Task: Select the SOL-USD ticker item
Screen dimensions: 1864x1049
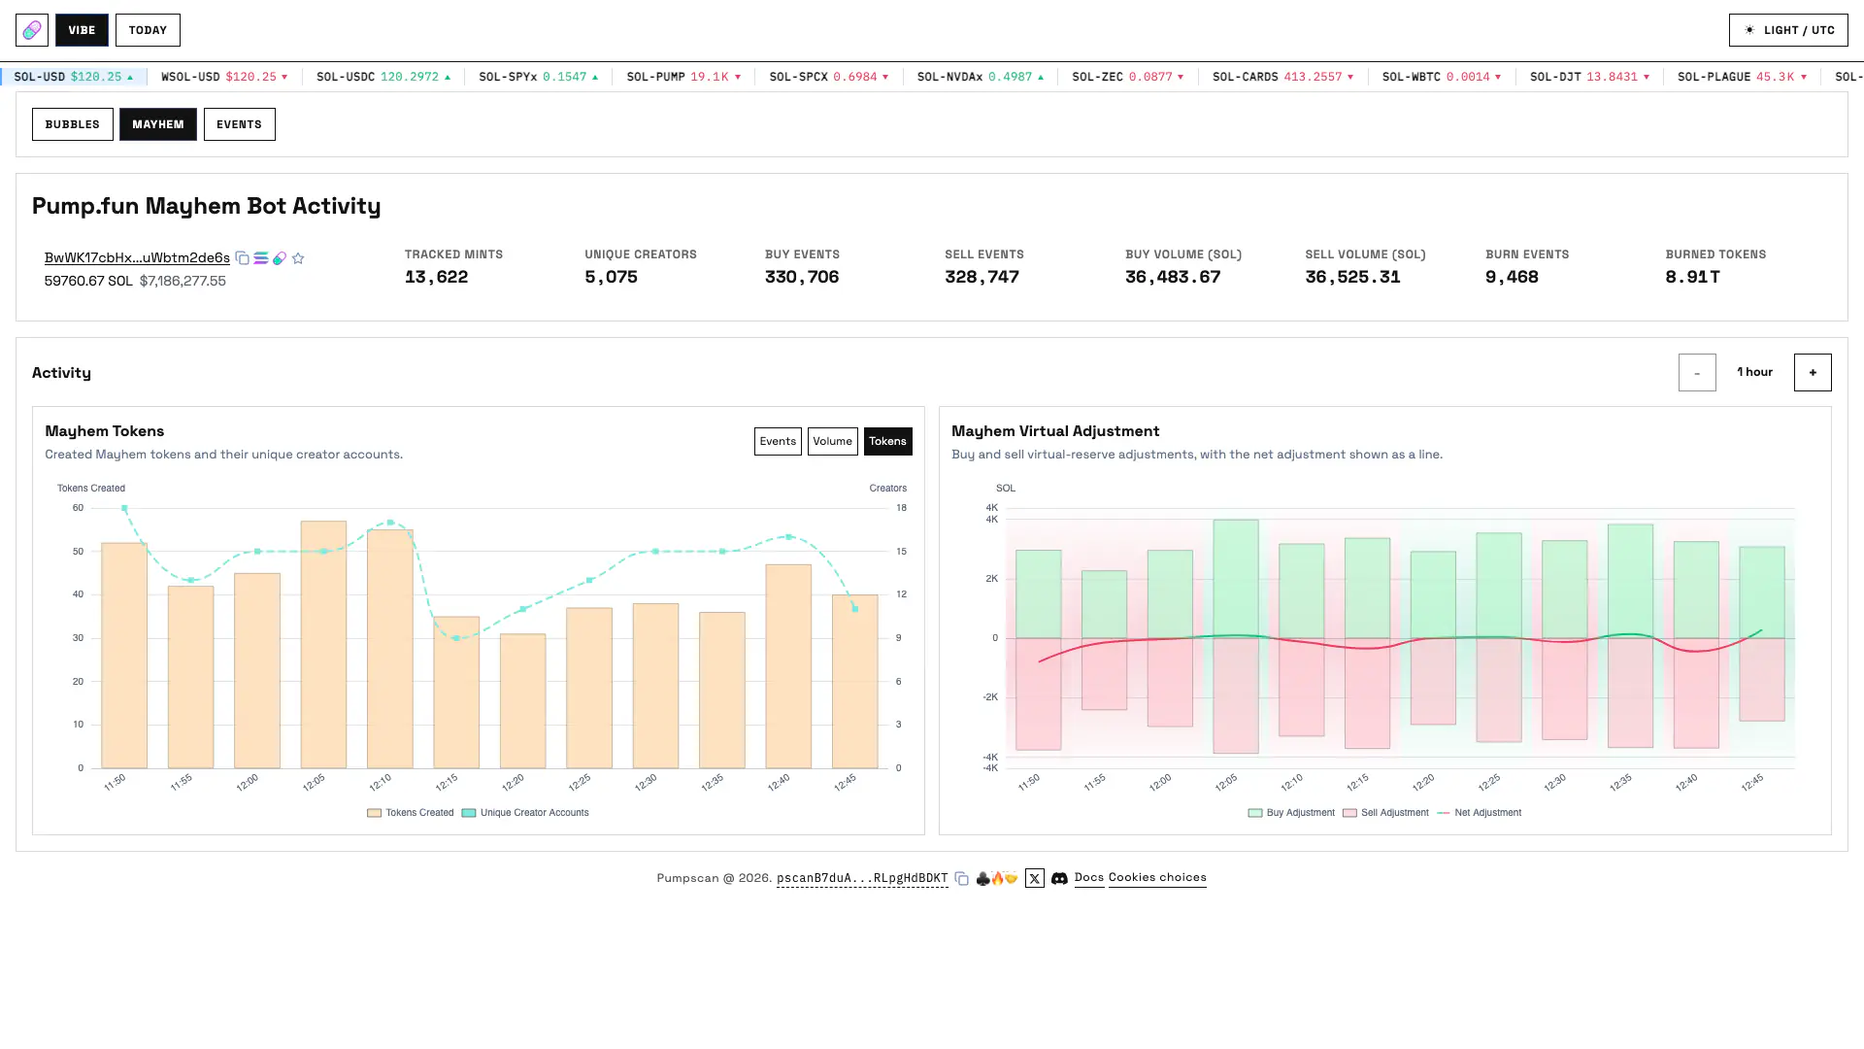Action: click(74, 77)
